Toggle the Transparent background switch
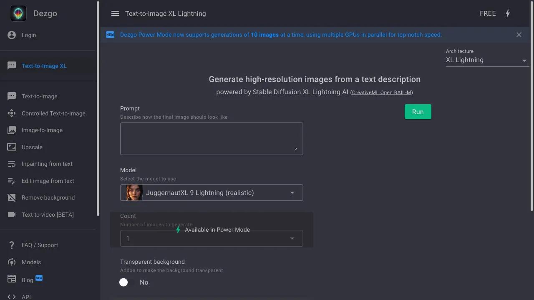The height and width of the screenshot is (300, 534). tap(128, 282)
